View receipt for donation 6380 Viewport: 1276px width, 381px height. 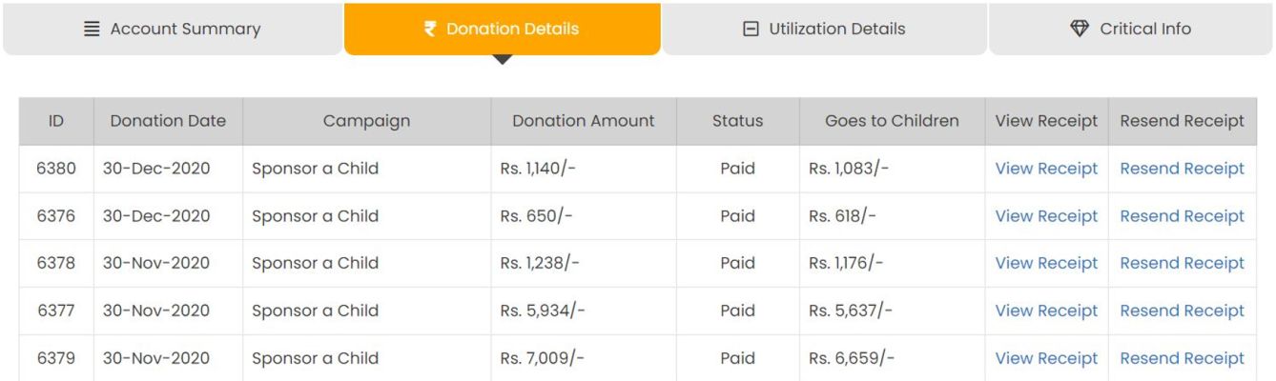tap(1046, 169)
